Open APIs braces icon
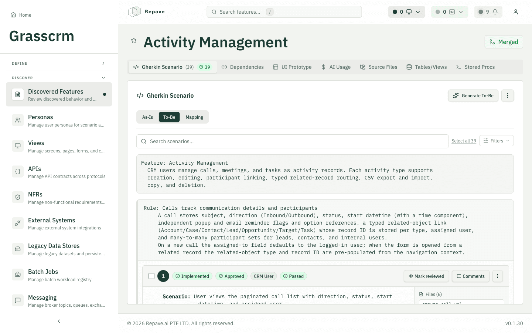Viewport: 532px width, 333px height. coord(18,172)
